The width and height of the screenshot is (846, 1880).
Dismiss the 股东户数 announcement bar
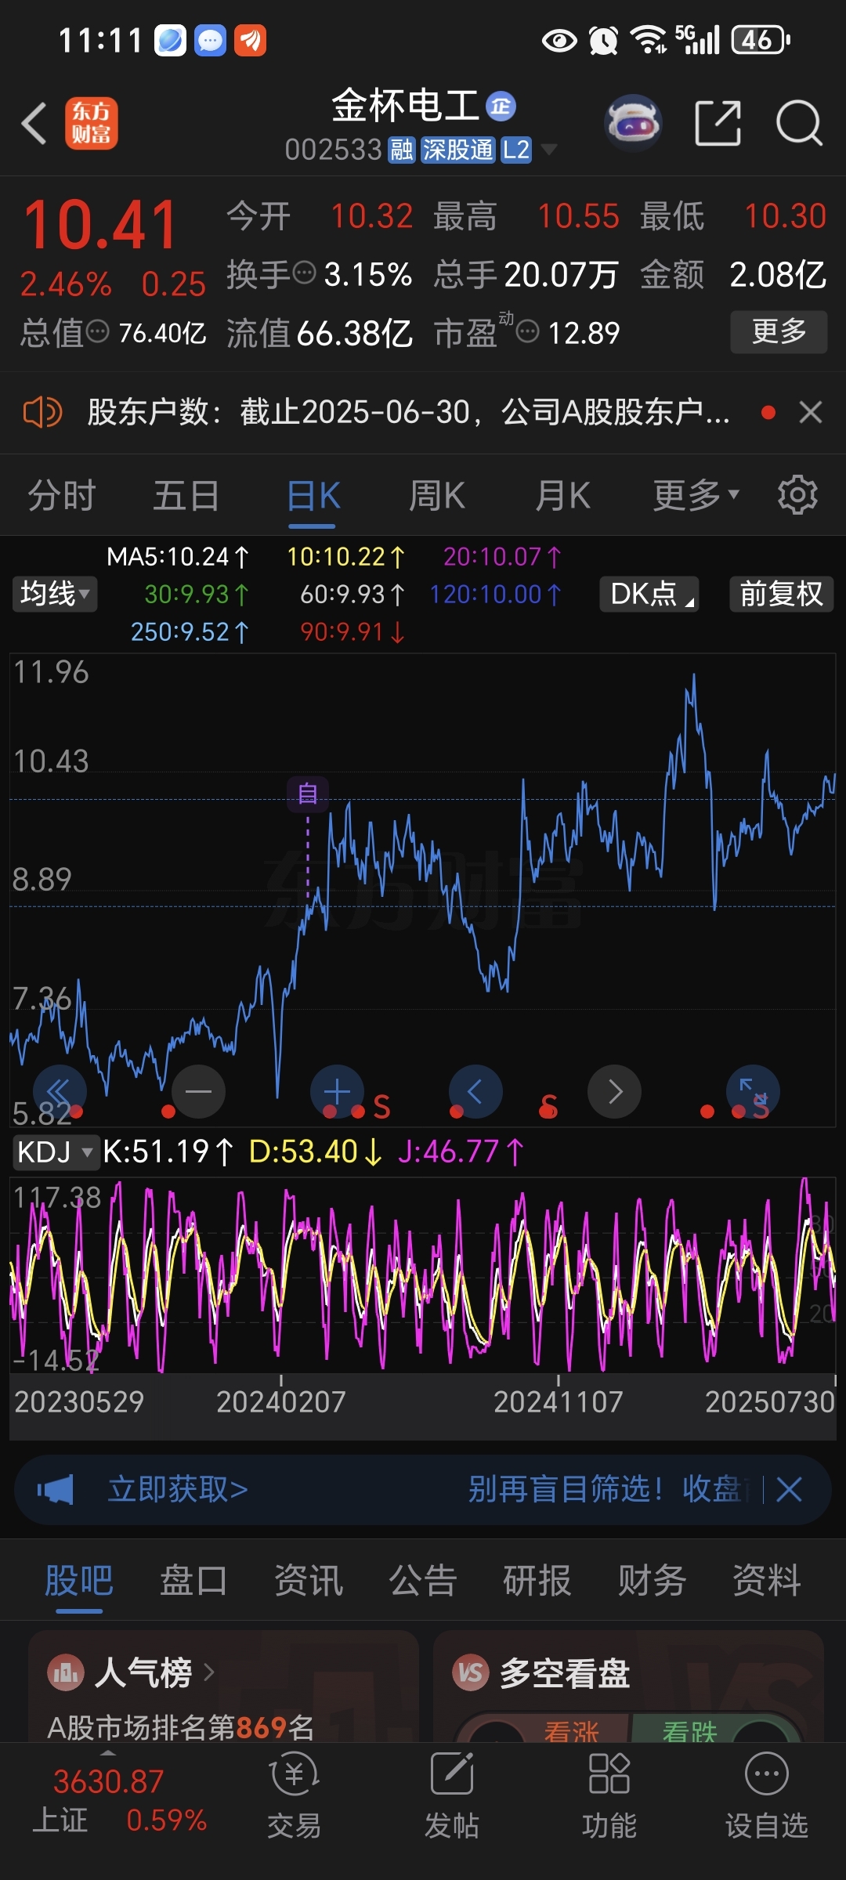(811, 412)
